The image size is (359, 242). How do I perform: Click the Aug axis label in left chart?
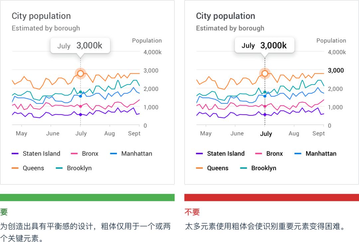click(109, 133)
